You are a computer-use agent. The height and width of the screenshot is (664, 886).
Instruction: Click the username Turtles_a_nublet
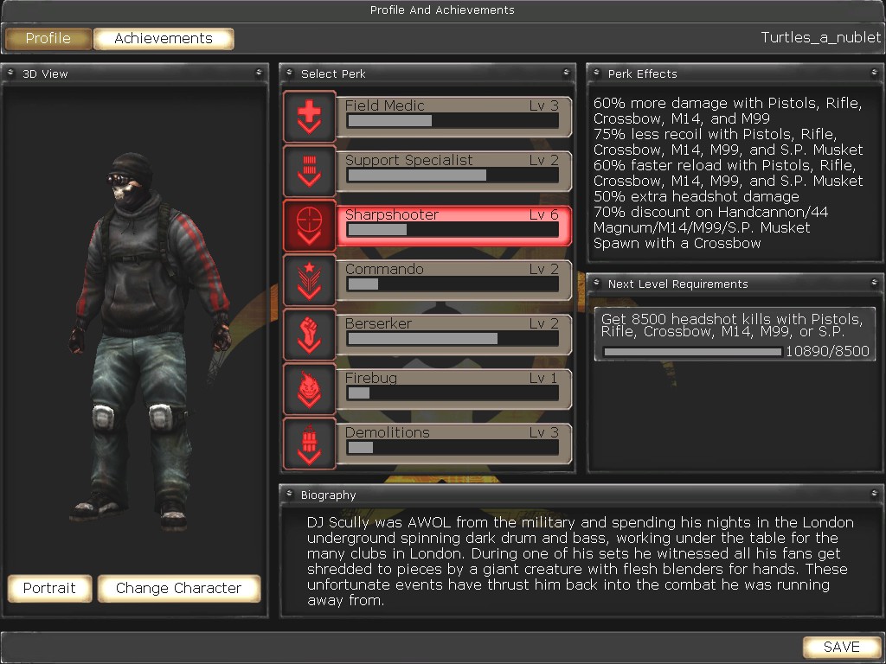(x=820, y=37)
